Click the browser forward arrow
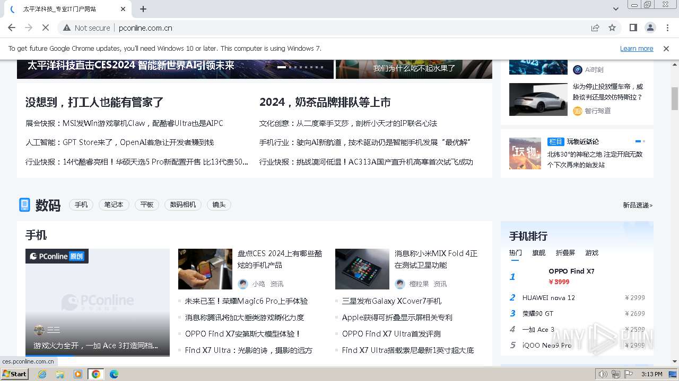This screenshot has height=381, width=679. point(29,28)
